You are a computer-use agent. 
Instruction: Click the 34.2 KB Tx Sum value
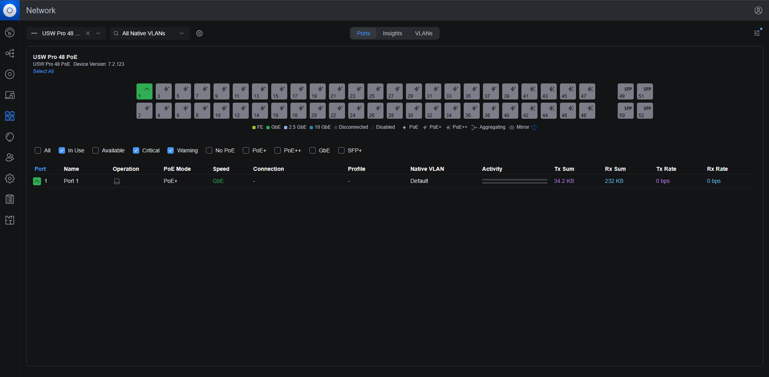click(x=564, y=181)
